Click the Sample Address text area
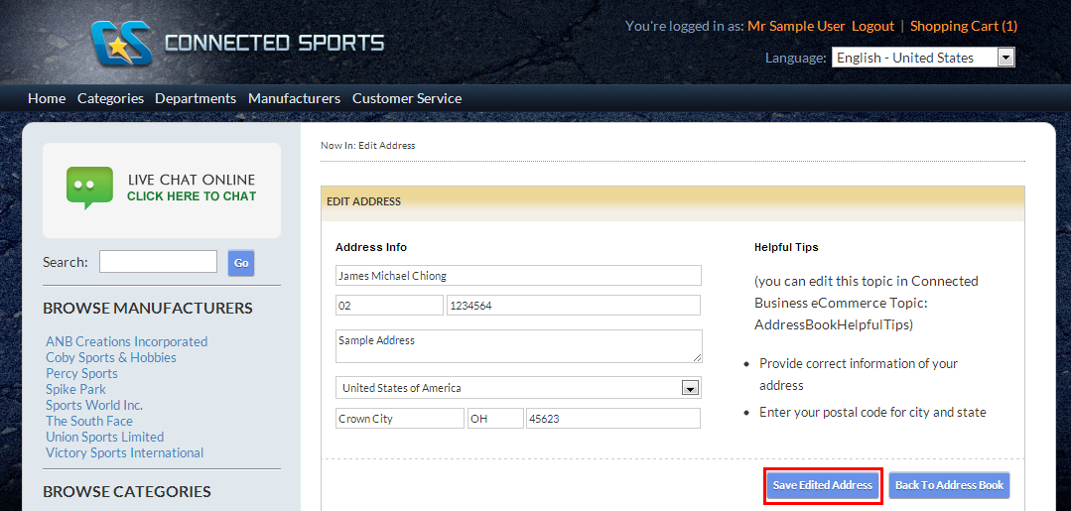Viewport: 1071px width, 511px height. [x=518, y=345]
